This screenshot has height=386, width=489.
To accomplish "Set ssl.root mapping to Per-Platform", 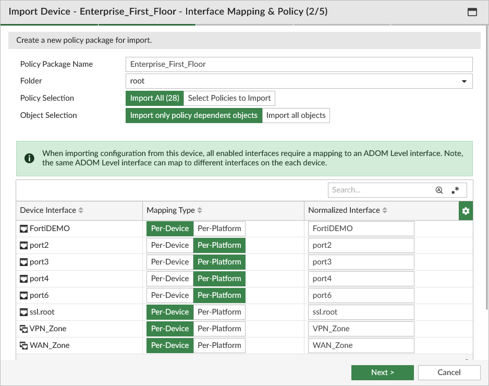I will [219, 312].
